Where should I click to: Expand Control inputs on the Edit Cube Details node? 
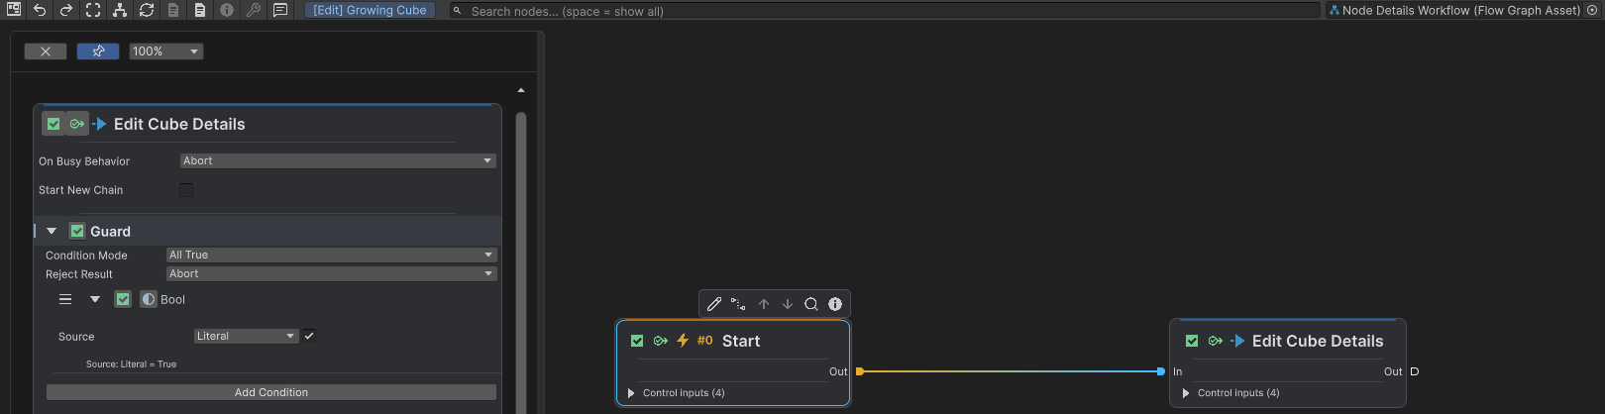[1186, 393]
